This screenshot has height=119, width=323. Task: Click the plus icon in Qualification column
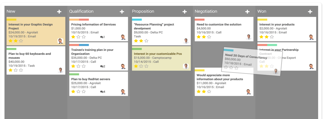point(122,12)
